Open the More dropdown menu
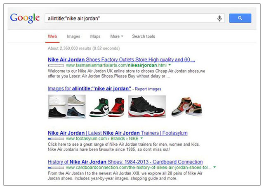 pos(117,36)
